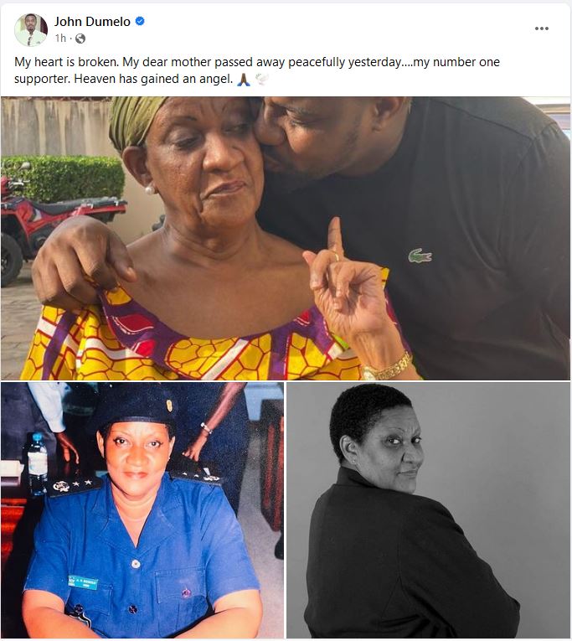Click the gold wristwatch in the top photo
Screen dimensions: 572x641
click(387, 368)
